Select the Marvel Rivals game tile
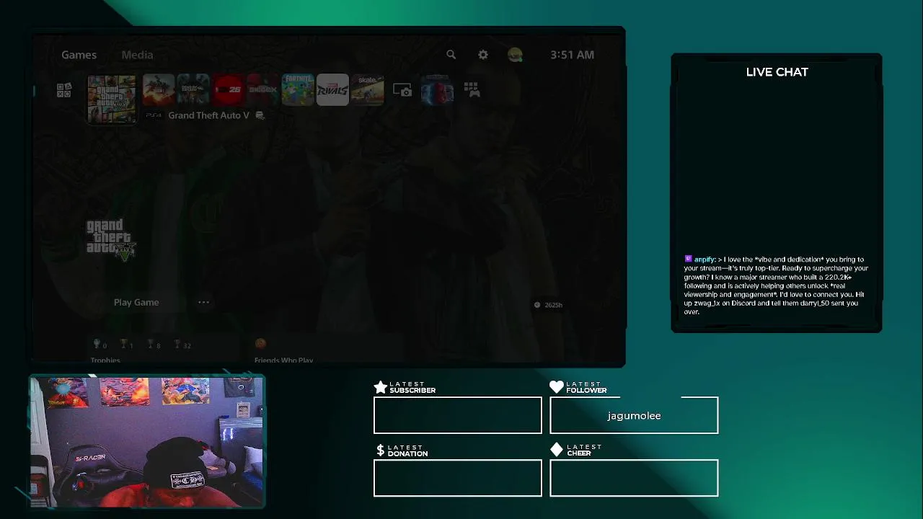Screen dimensions: 923x519 pyautogui.click(x=332, y=90)
